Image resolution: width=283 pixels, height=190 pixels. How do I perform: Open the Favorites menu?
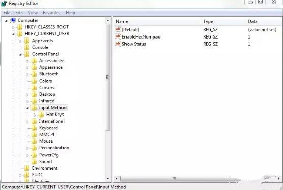[x=52, y=13]
